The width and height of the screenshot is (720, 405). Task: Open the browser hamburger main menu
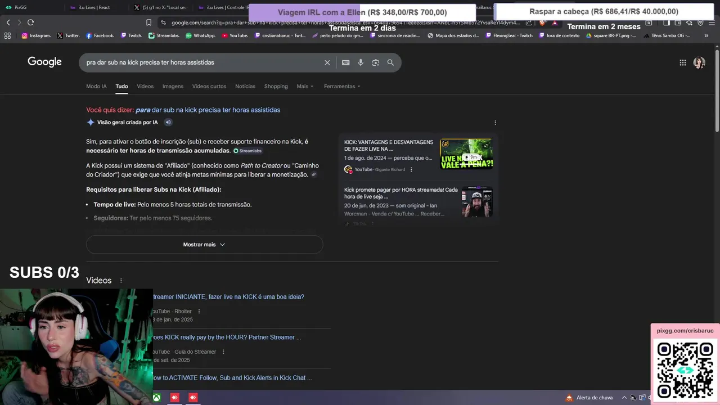pos(712,22)
